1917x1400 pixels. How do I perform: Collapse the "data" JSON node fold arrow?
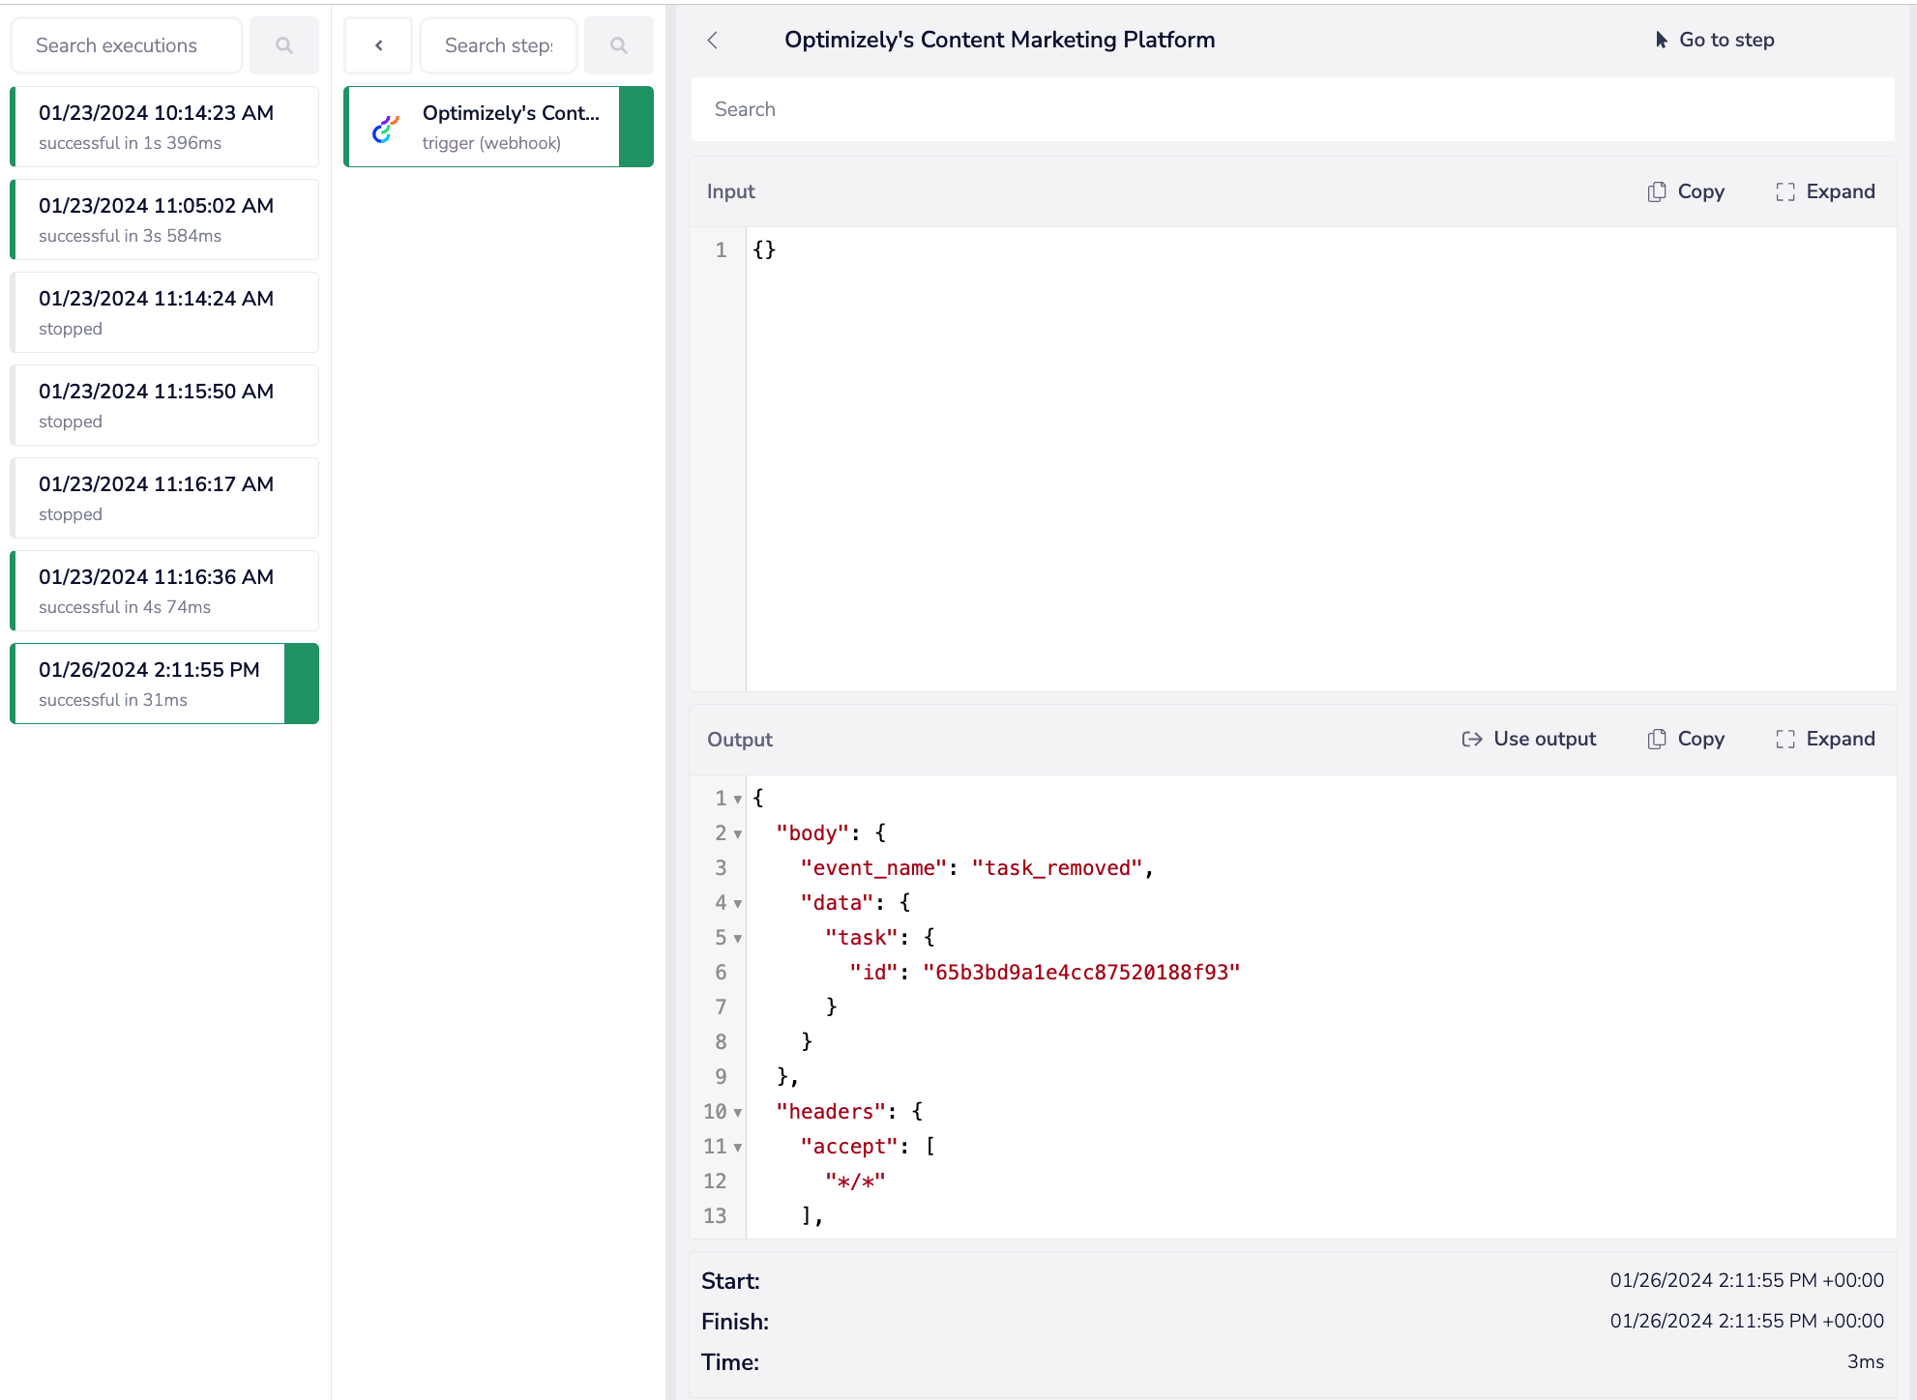click(737, 904)
